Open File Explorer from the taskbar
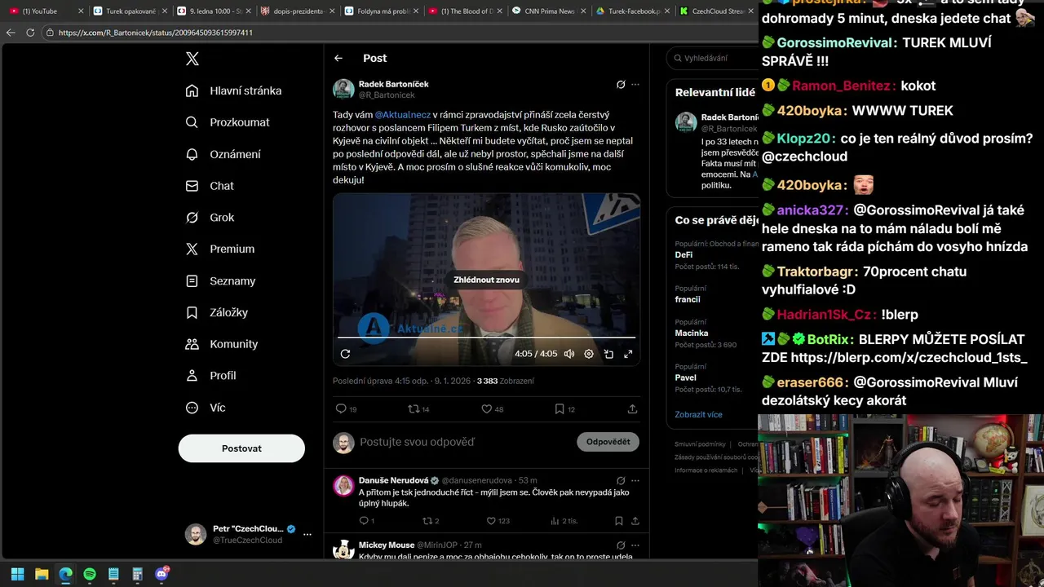Image resolution: width=1044 pixels, height=587 pixels. click(42, 574)
